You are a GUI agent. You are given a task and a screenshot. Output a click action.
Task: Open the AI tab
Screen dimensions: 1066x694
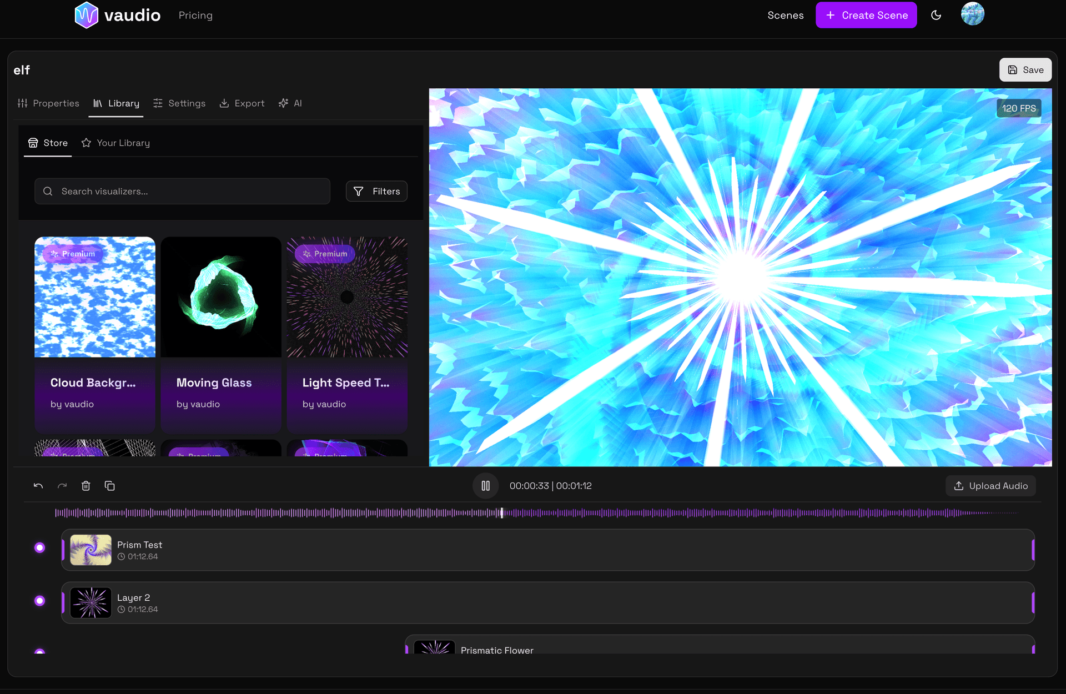(290, 103)
